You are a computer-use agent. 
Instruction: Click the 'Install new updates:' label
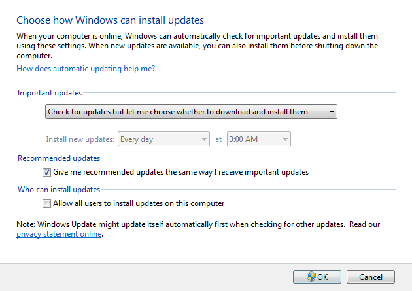[x=80, y=139]
